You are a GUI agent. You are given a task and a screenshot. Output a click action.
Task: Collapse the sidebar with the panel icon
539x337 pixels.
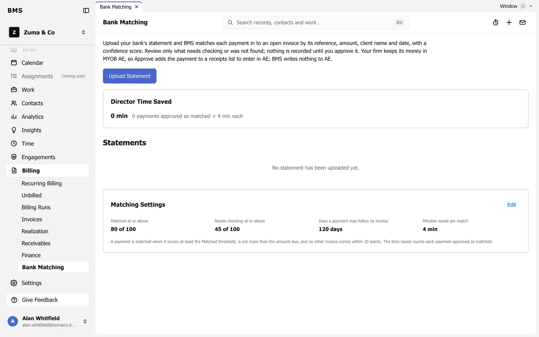[86, 10]
